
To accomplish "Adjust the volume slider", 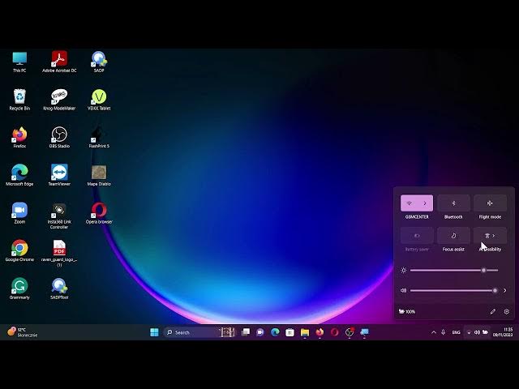I will point(454,290).
